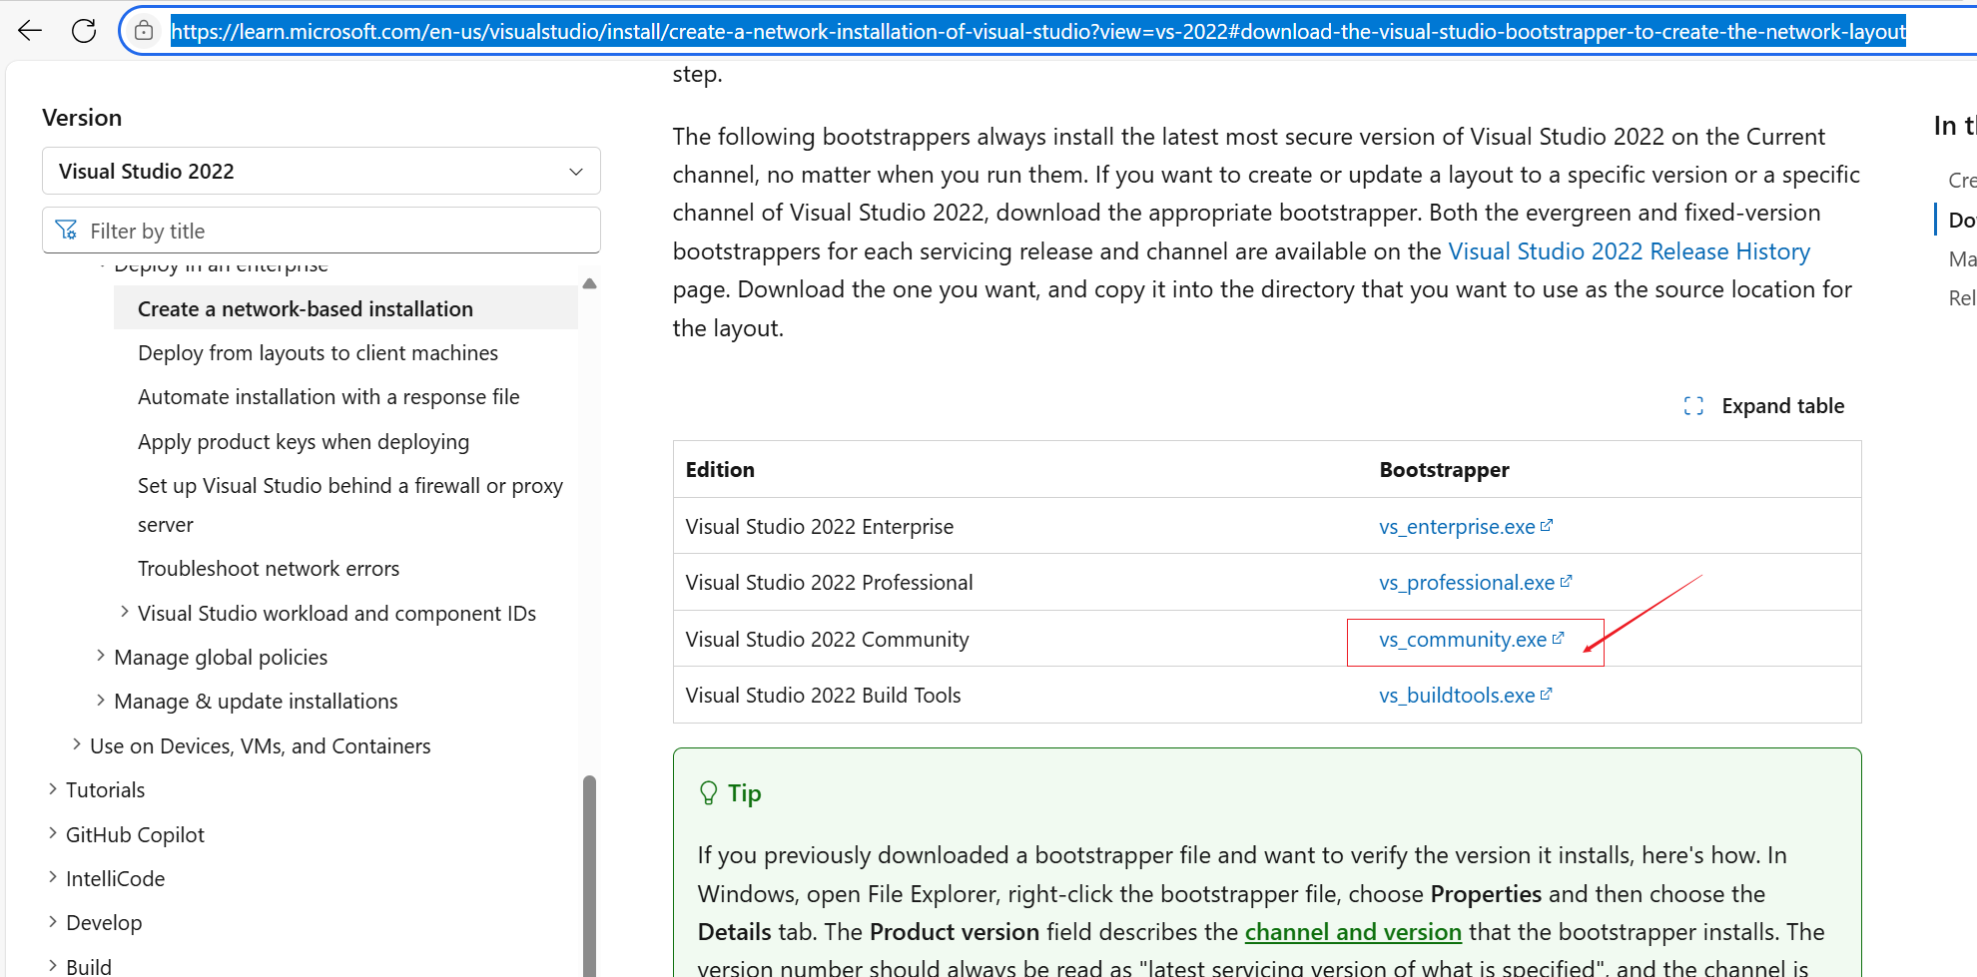Click the site lock icon in address bar
Screen dimensions: 1977x977
click(144, 31)
